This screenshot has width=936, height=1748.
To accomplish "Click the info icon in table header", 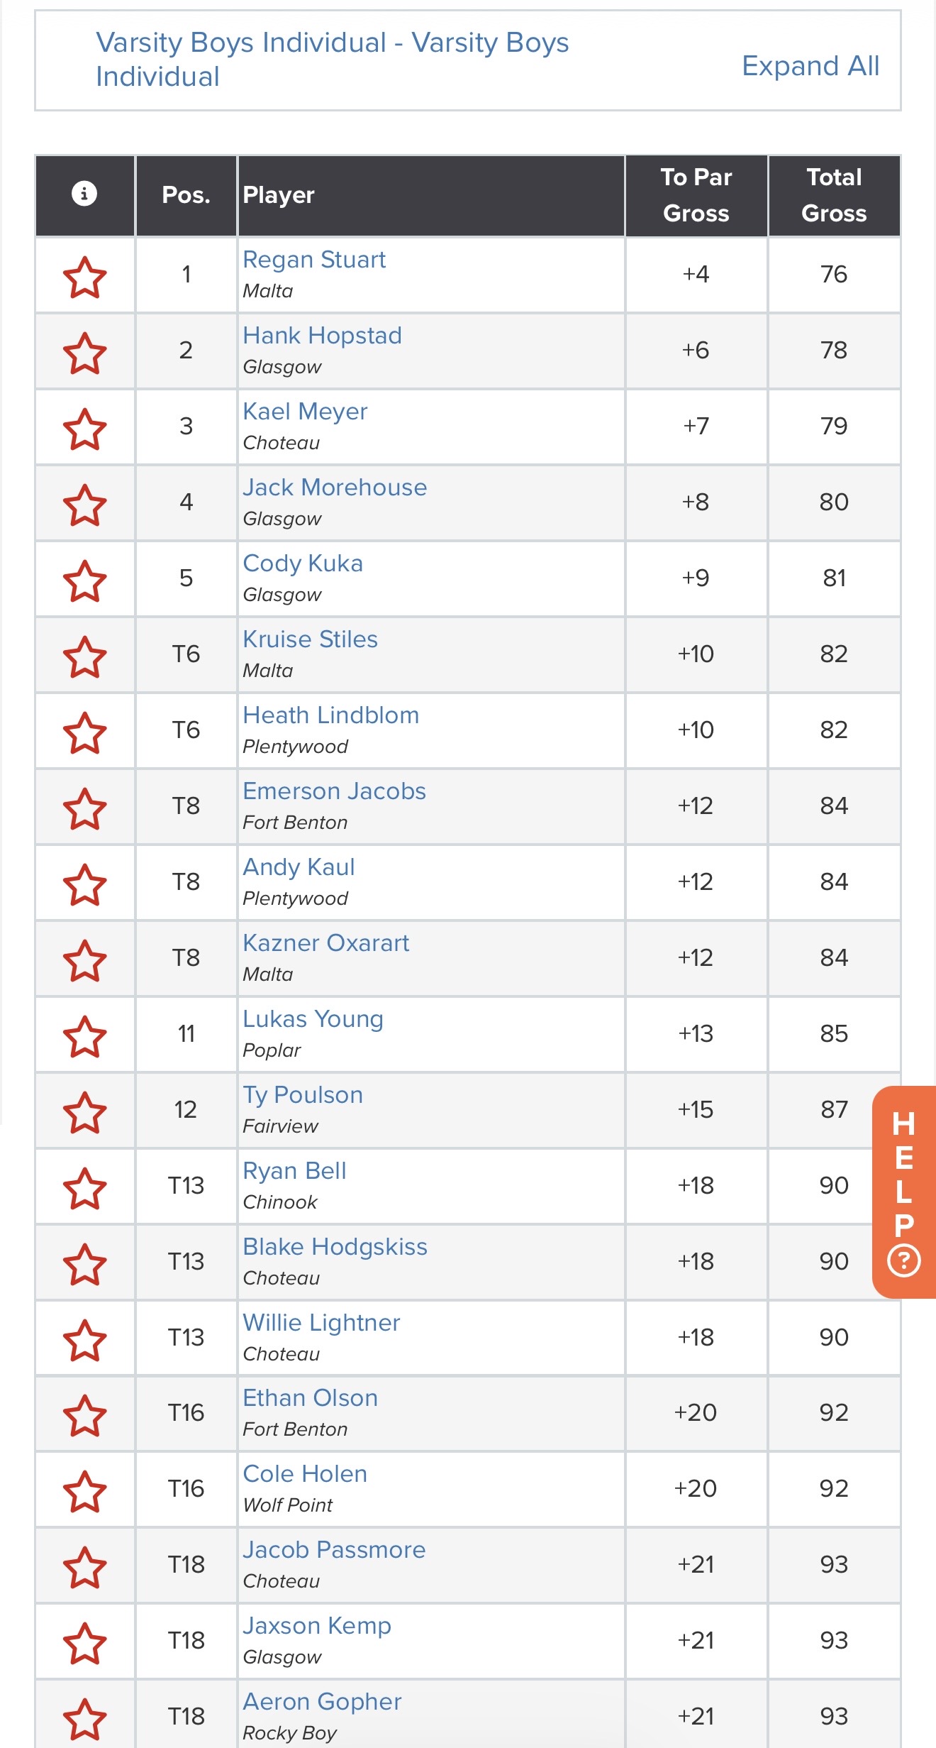I will (84, 193).
